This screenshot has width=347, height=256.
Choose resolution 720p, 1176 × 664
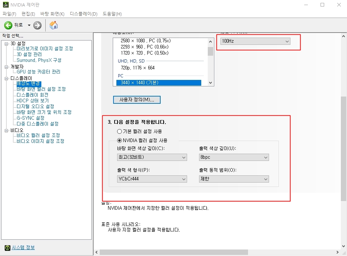pyautogui.click(x=138, y=68)
